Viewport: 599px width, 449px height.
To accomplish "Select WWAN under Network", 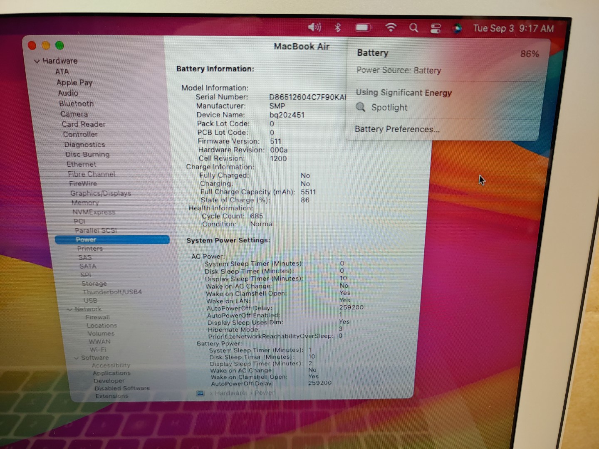I will 99,342.
